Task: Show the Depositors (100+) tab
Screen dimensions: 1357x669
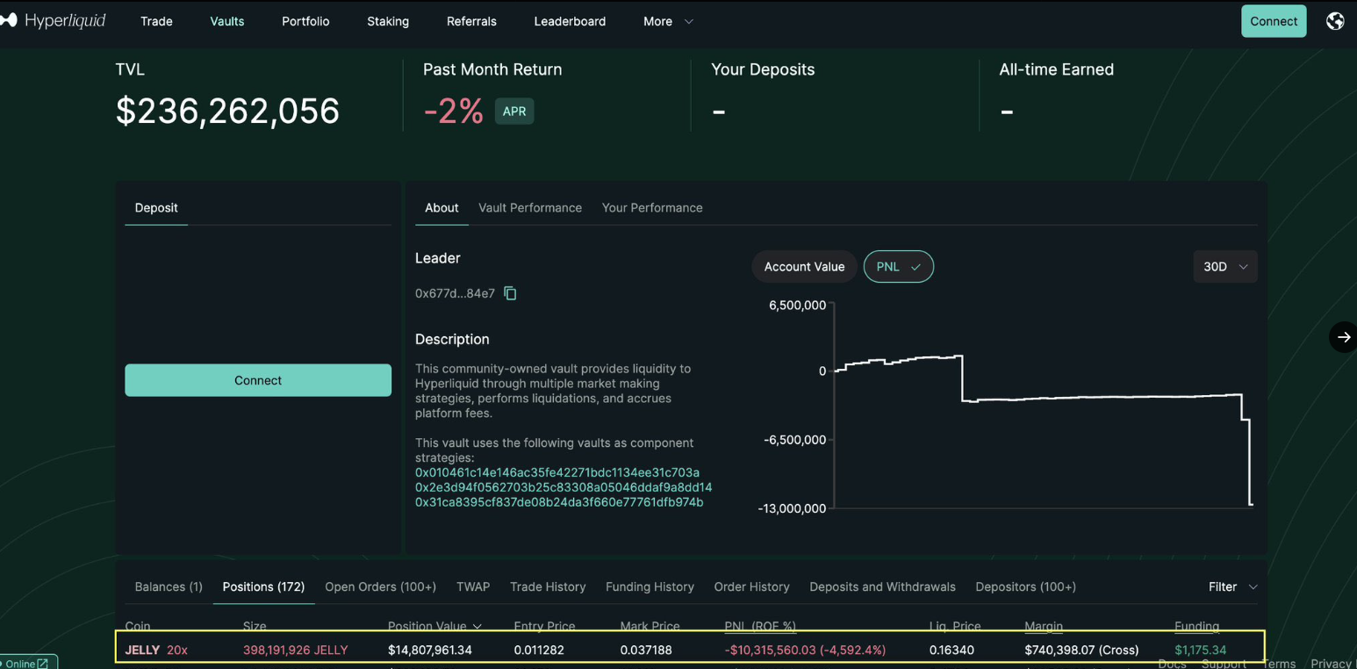Action: (1025, 586)
